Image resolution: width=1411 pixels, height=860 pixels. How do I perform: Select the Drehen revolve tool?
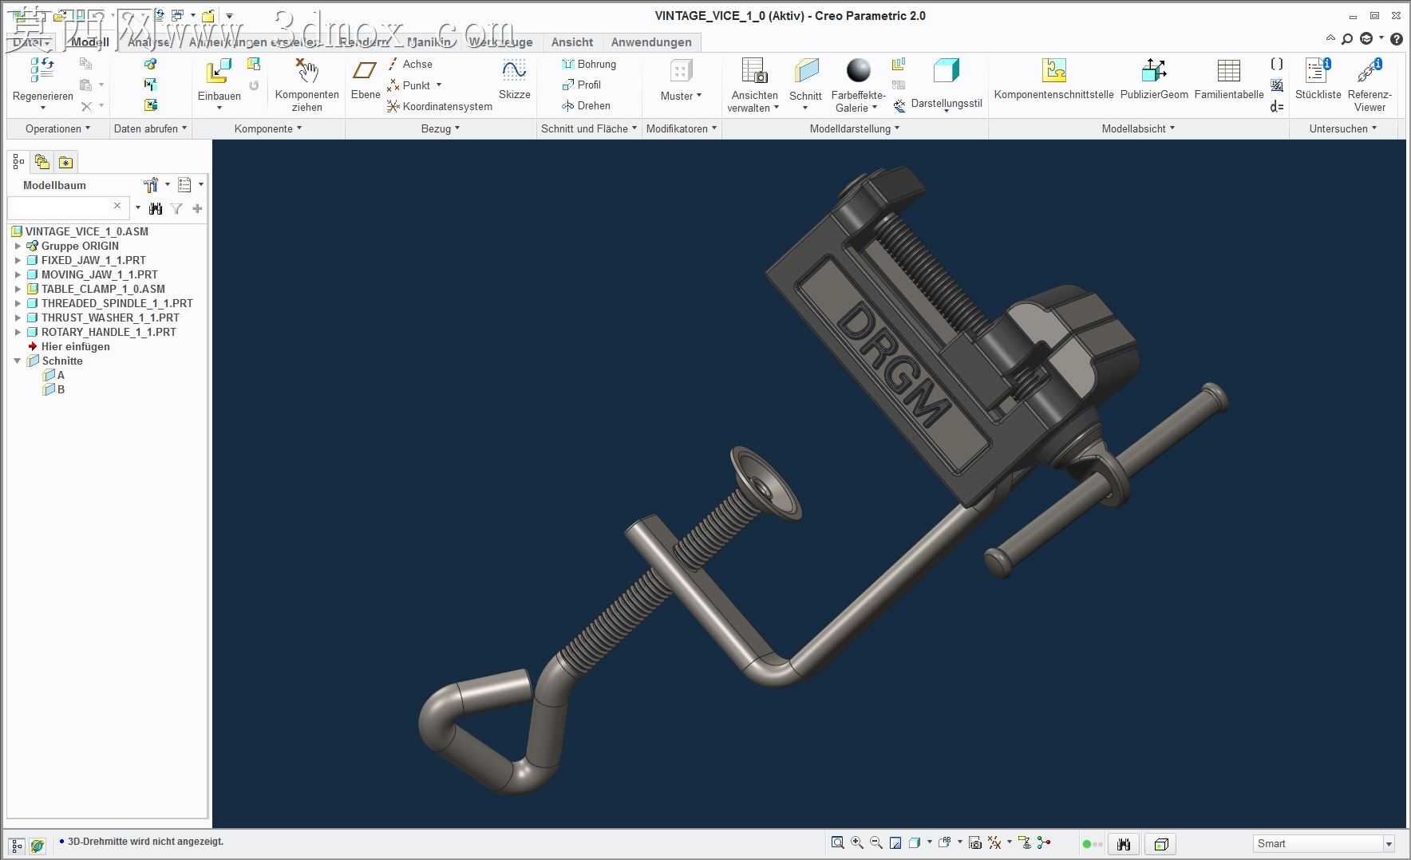(586, 105)
